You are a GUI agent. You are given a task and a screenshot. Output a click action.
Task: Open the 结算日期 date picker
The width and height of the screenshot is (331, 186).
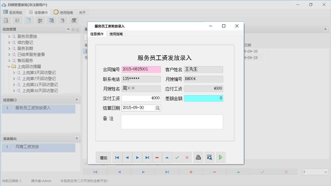coord(158,108)
